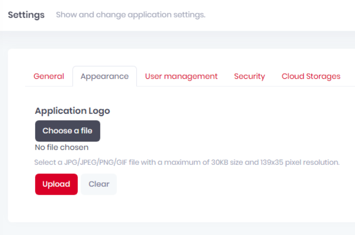
Task: Click the Application Logo heading
Action: 72,111
